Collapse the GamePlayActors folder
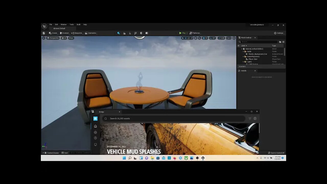 click(243, 56)
